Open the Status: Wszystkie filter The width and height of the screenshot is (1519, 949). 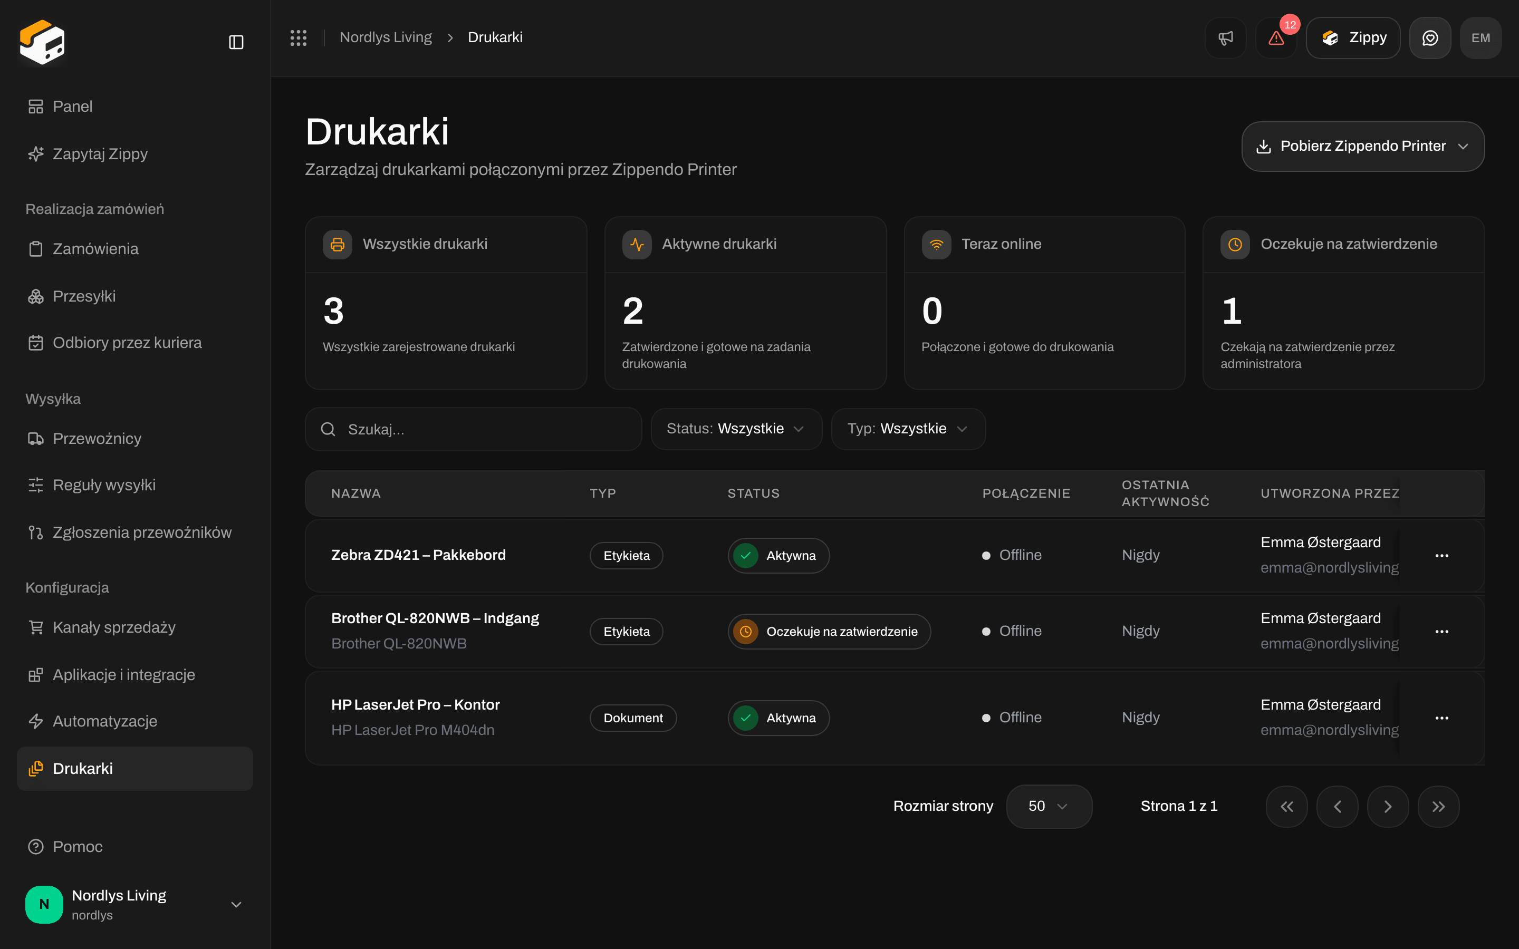tap(736, 429)
